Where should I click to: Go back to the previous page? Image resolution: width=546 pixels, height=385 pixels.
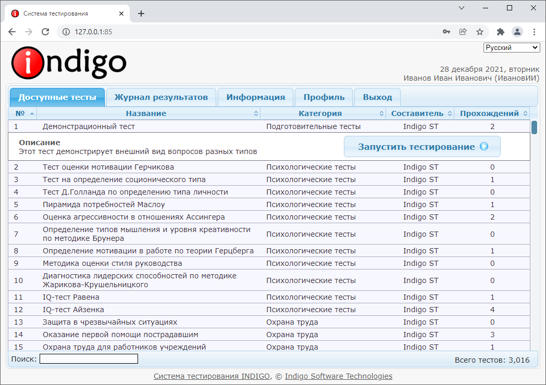point(12,32)
